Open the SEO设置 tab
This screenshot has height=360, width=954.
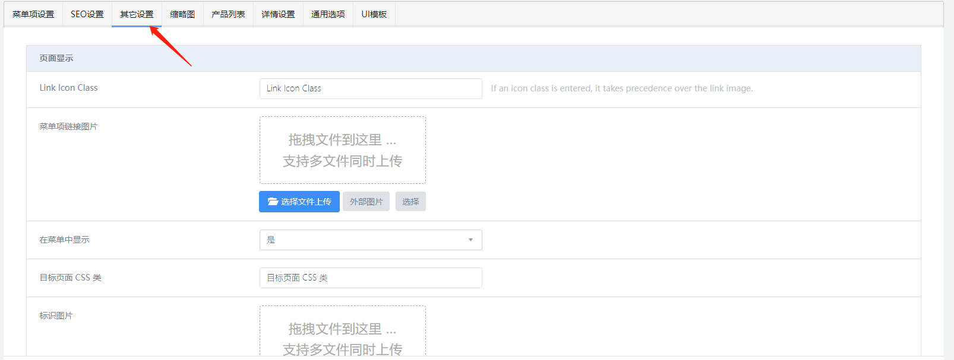87,14
